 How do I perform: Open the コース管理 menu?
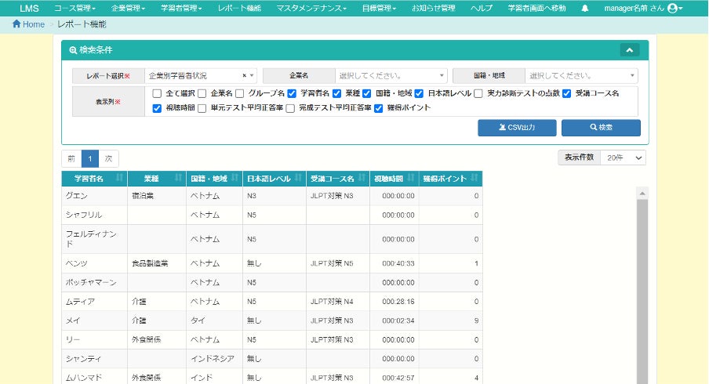pyautogui.click(x=75, y=8)
